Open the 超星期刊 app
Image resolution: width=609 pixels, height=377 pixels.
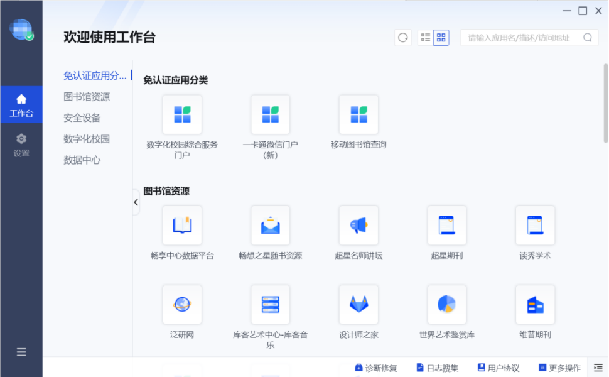click(x=446, y=226)
